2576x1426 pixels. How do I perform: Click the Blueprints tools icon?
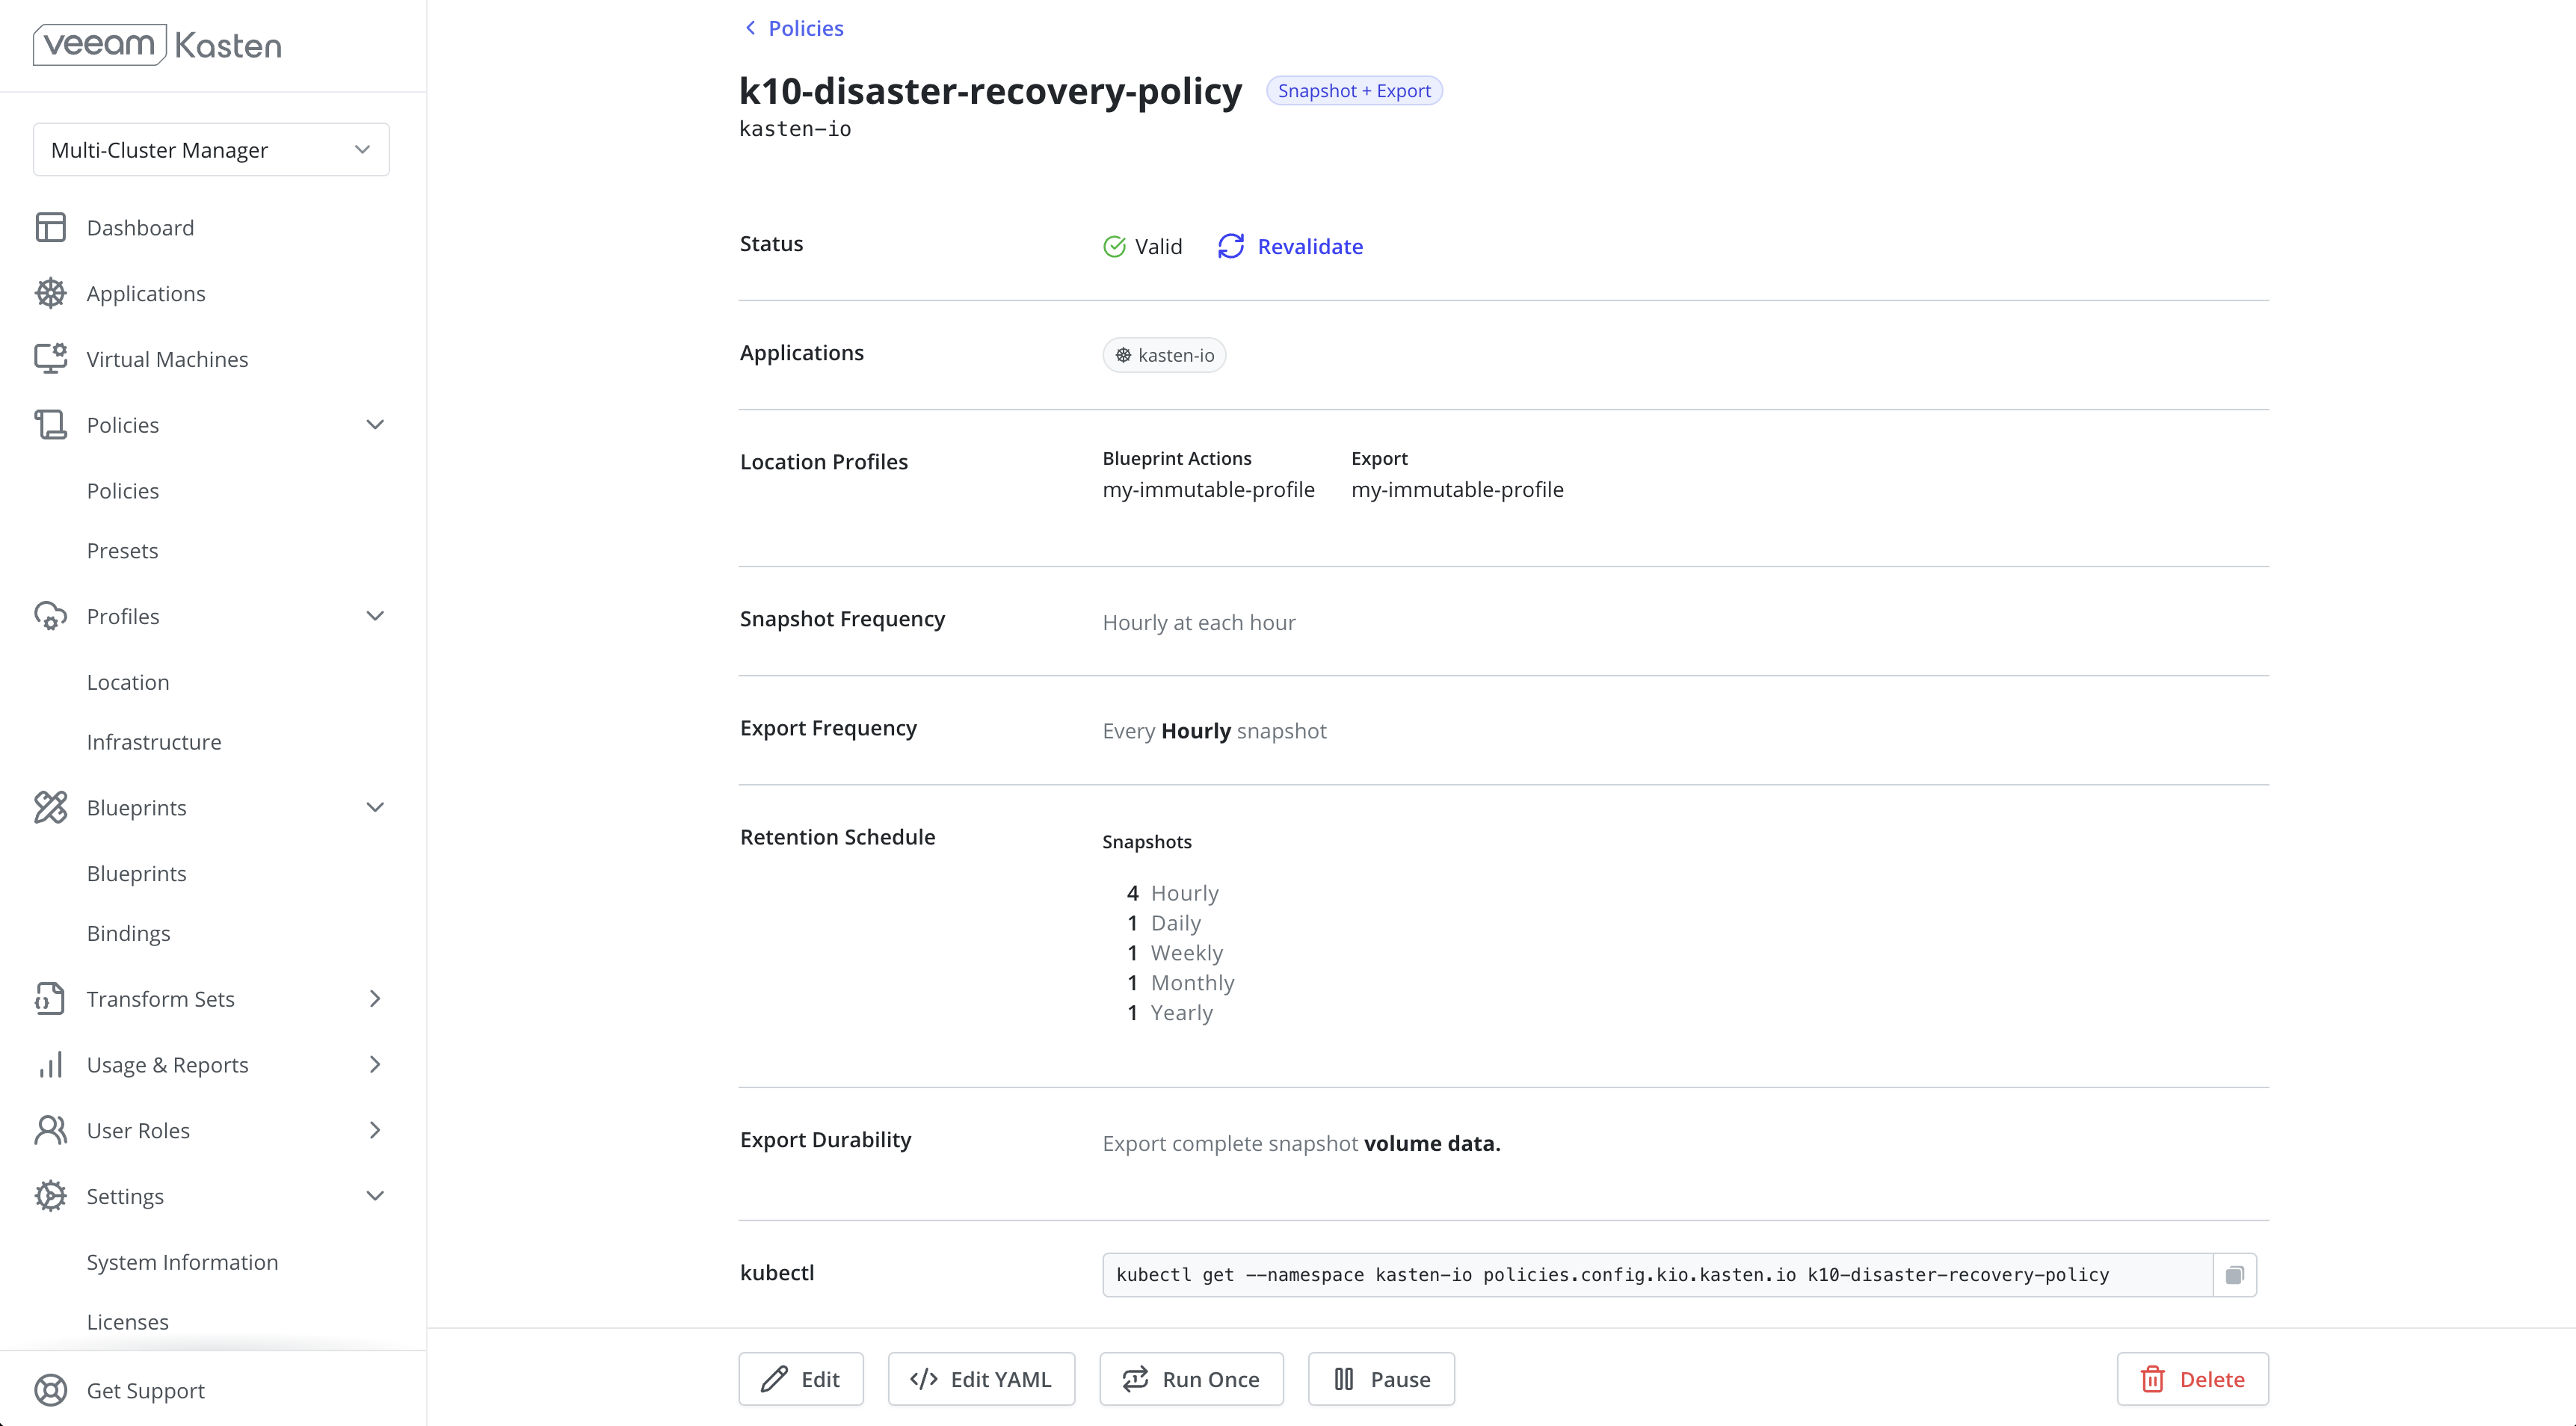coord(50,808)
